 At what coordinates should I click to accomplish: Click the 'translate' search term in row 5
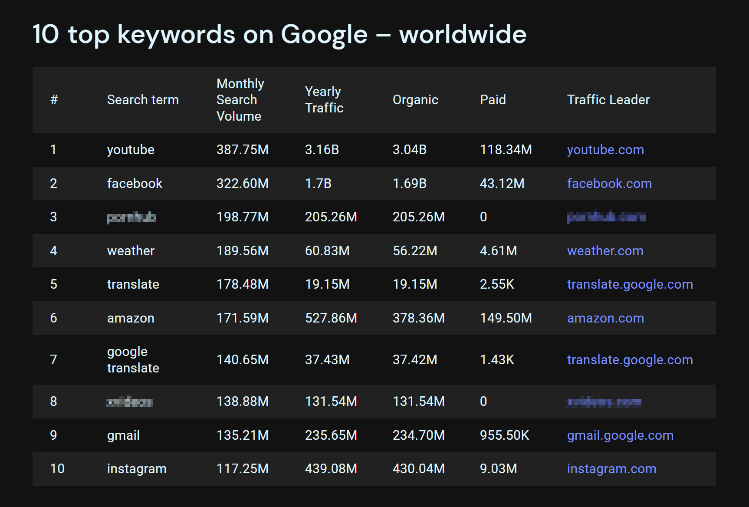(x=133, y=284)
